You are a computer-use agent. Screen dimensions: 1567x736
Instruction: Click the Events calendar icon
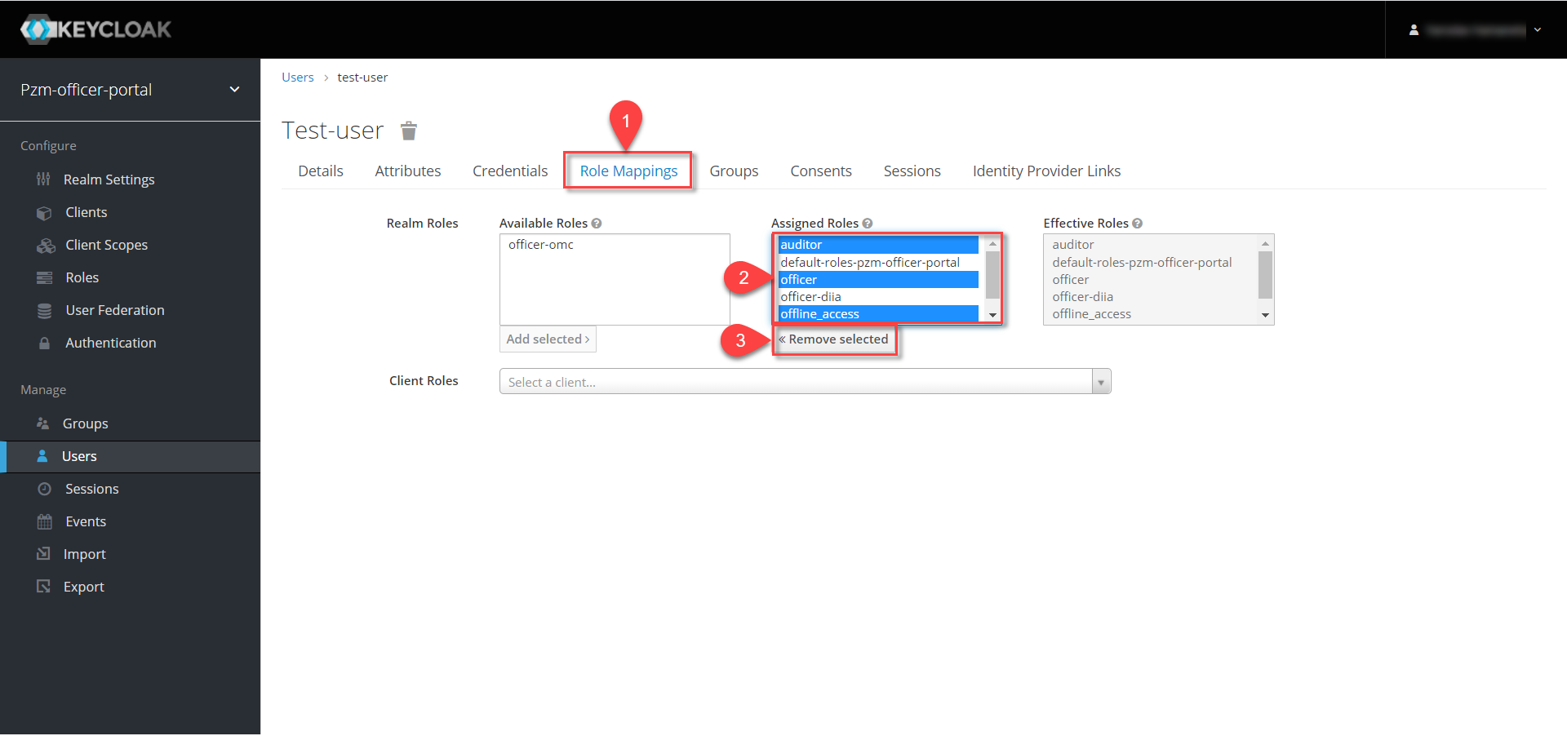[x=44, y=522]
